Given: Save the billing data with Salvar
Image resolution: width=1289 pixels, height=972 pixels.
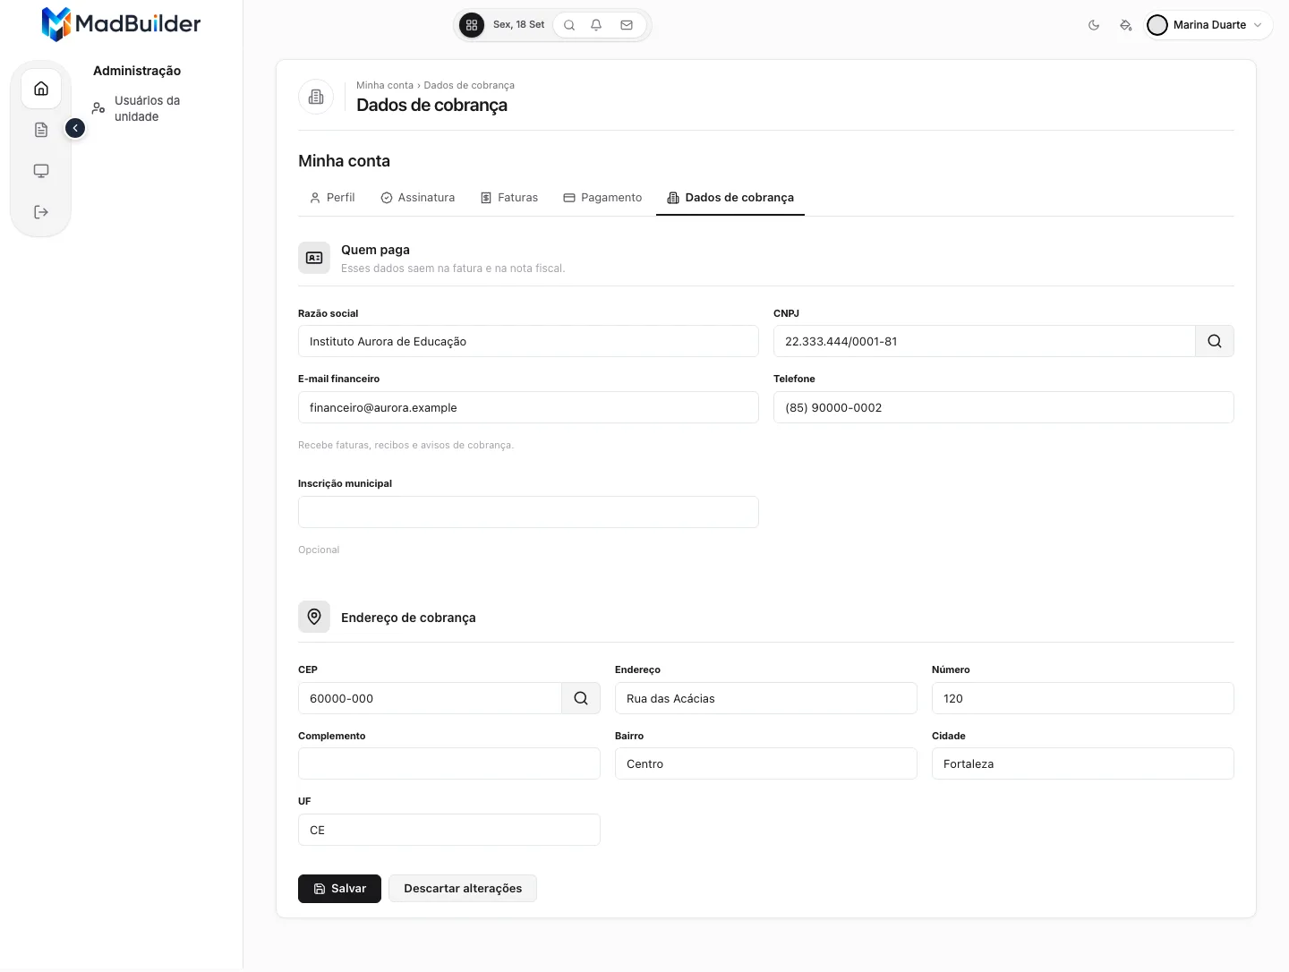Looking at the screenshot, I should point(339,889).
